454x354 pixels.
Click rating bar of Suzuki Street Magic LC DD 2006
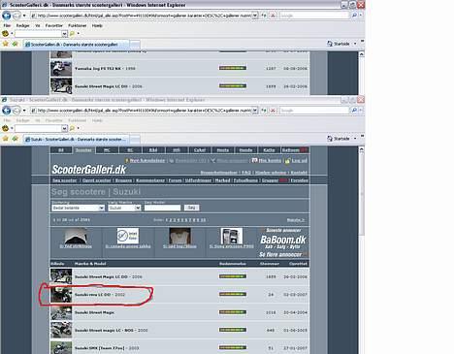click(x=233, y=276)
